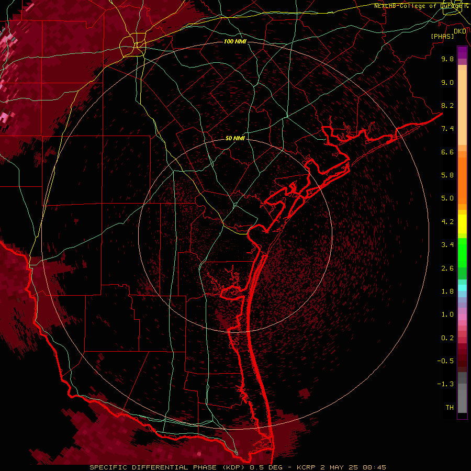Click the 5.0 value on the color scale
Viewport: 471px width, 471px height.
click(x=447, y=198)
